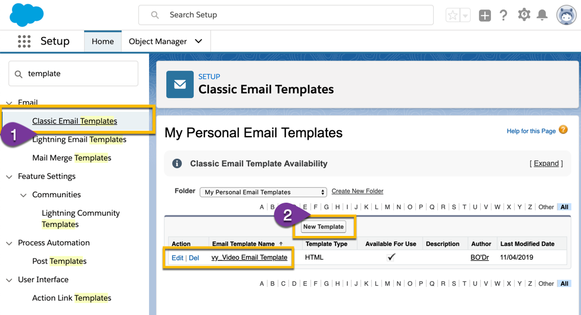Click the Classic Email Templates envelope icon

[180, 84]
